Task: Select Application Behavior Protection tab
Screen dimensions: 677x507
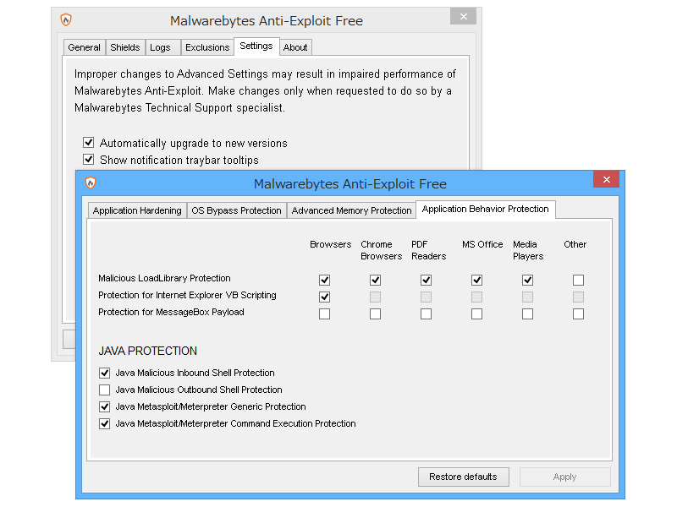Action: pyautogui.click(x=485, y=209)
